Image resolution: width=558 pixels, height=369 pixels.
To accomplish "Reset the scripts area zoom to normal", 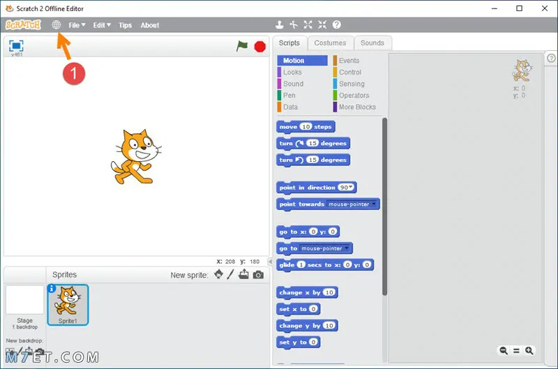I will (x=516, y=350).
